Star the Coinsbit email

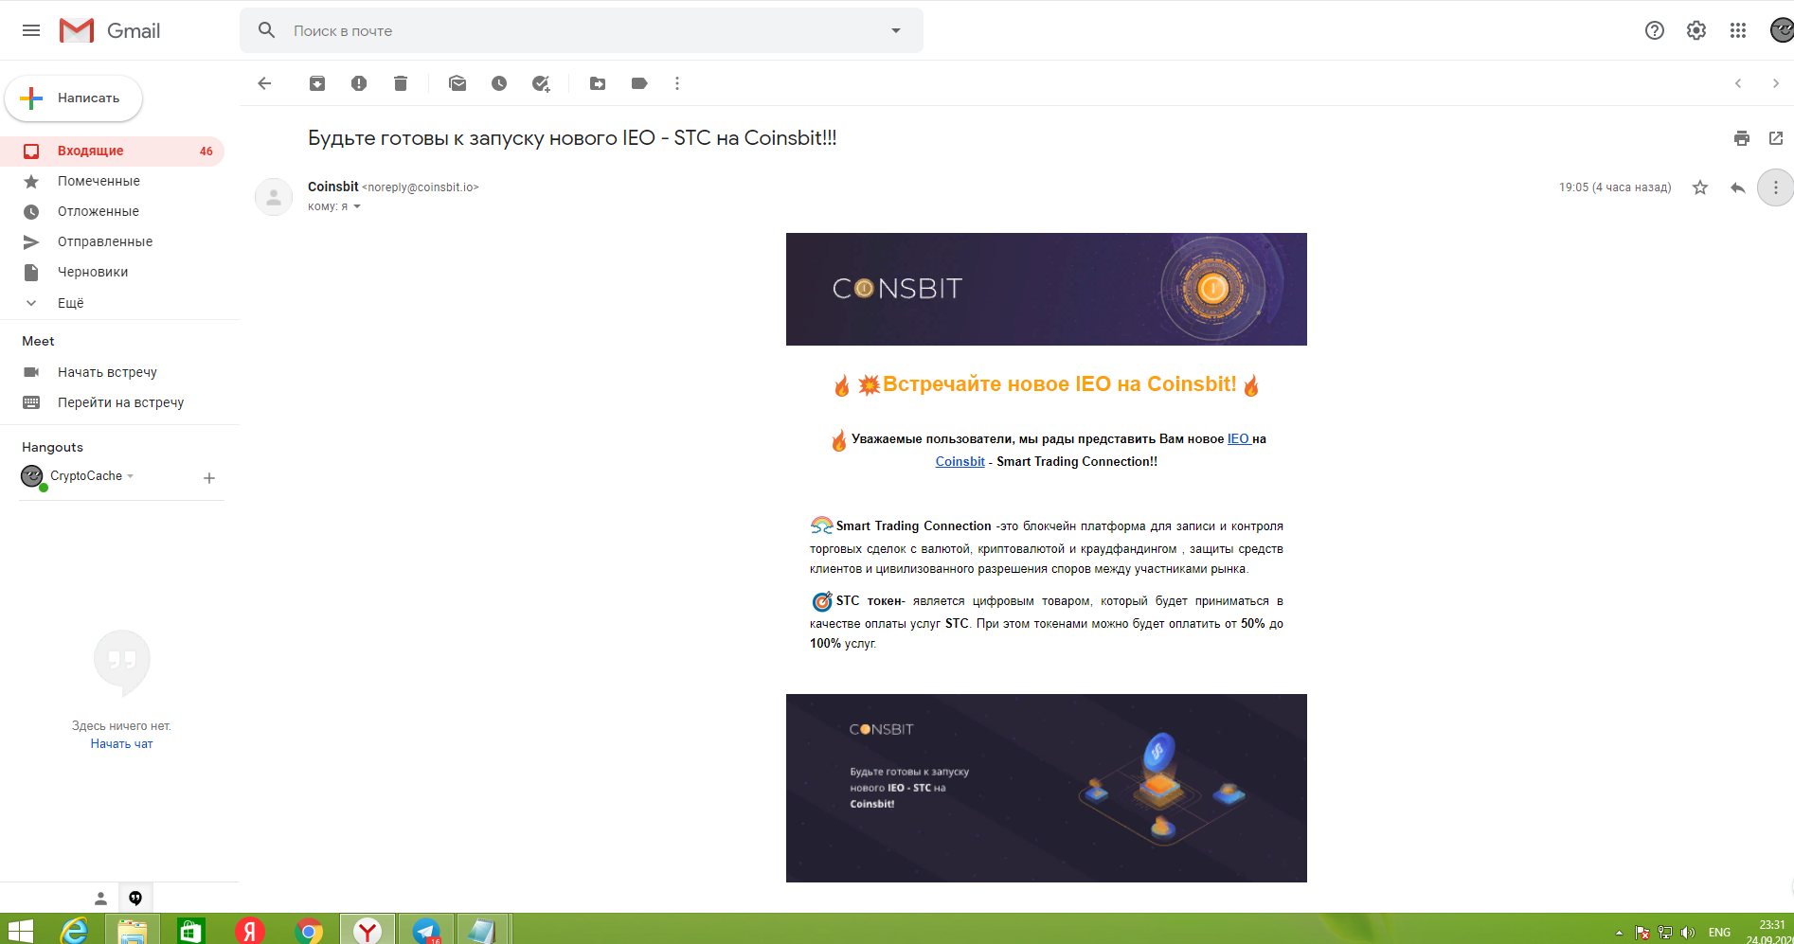[x=1700, y=187]
